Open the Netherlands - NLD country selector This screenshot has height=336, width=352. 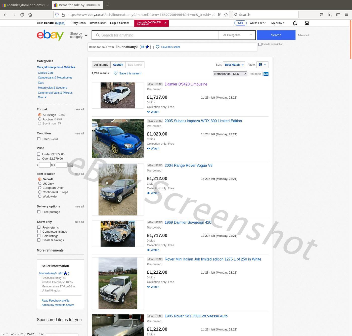230,74
